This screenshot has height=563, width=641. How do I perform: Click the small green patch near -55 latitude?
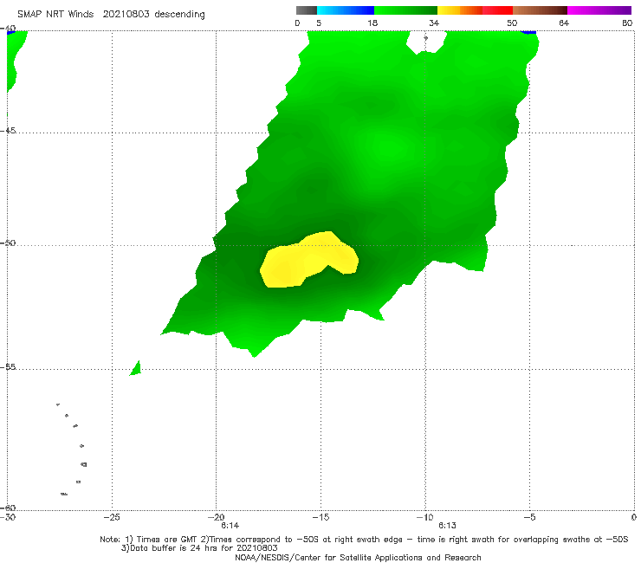[x=136, y=368]
